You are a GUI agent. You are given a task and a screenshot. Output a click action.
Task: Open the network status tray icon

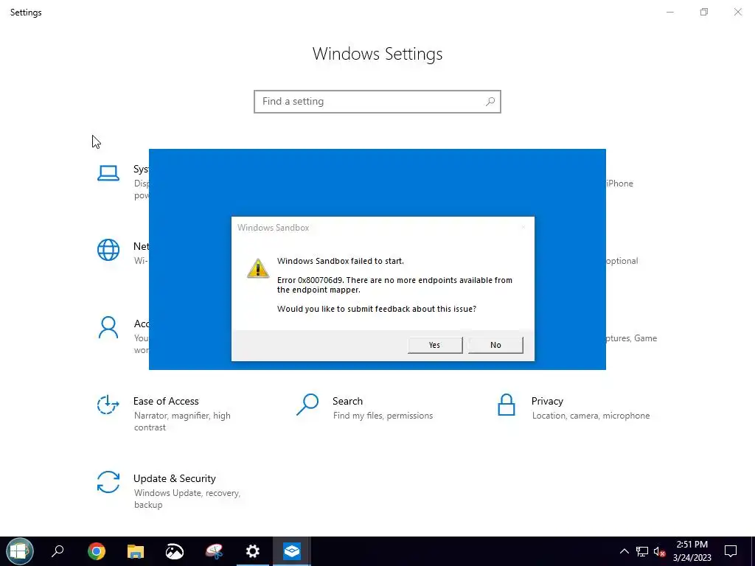642,551
